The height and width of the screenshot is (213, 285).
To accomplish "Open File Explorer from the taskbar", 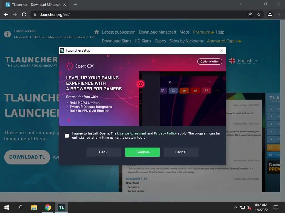I will click(x=34, y=207).
